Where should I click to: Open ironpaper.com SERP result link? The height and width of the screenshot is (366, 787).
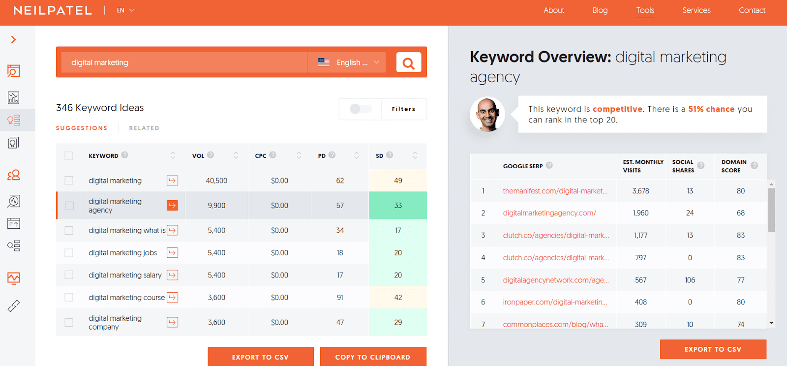(555, 302)
